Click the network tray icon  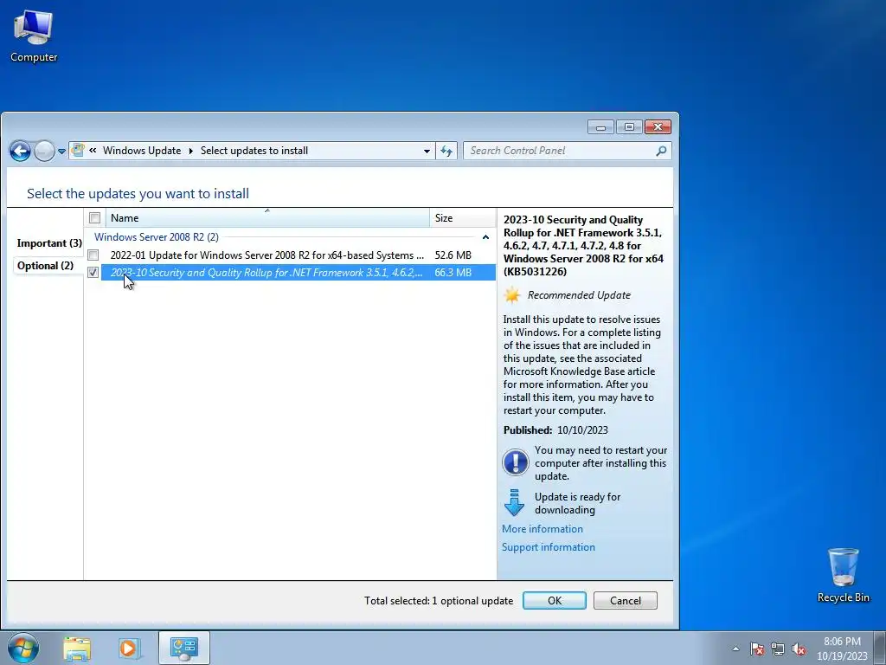[x=778, y=649]
